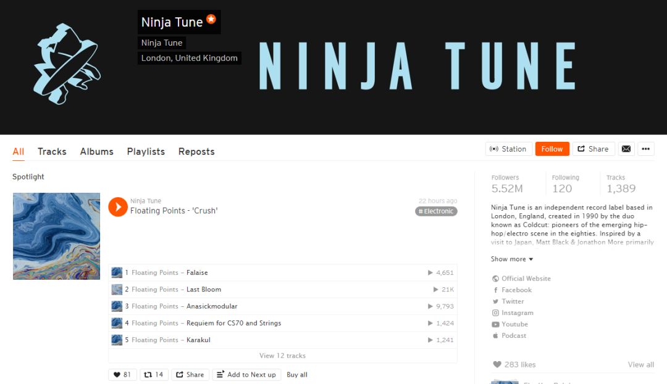Viewport: 667px width, 384px height.
Task: Switch to the Albums tab
Action: [x=96, y=152]
